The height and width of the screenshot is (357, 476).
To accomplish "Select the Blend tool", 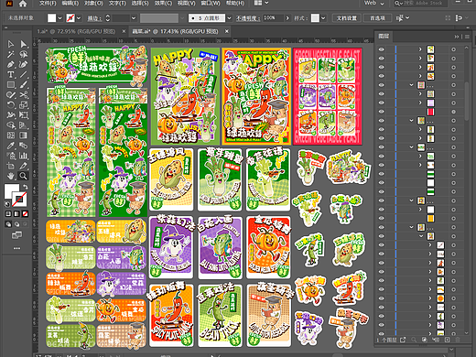I will [x=24, y=146].
